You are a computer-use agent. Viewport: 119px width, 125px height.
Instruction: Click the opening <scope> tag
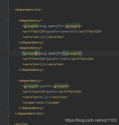[29, 103]
